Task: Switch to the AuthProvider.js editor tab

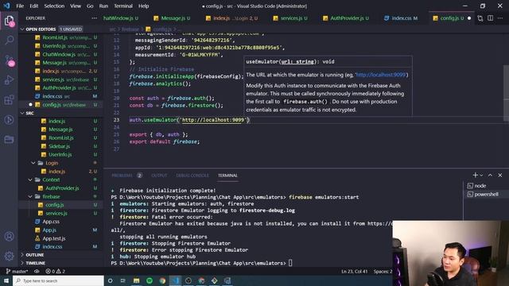Action: pos(346,18)
